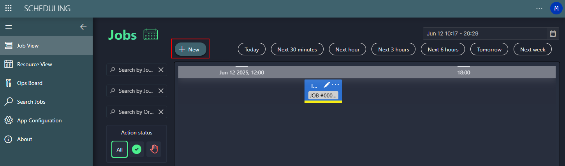
Task: Clear the first Search by Jo... field
Action: pyautogui.click(x=161, y=70)
